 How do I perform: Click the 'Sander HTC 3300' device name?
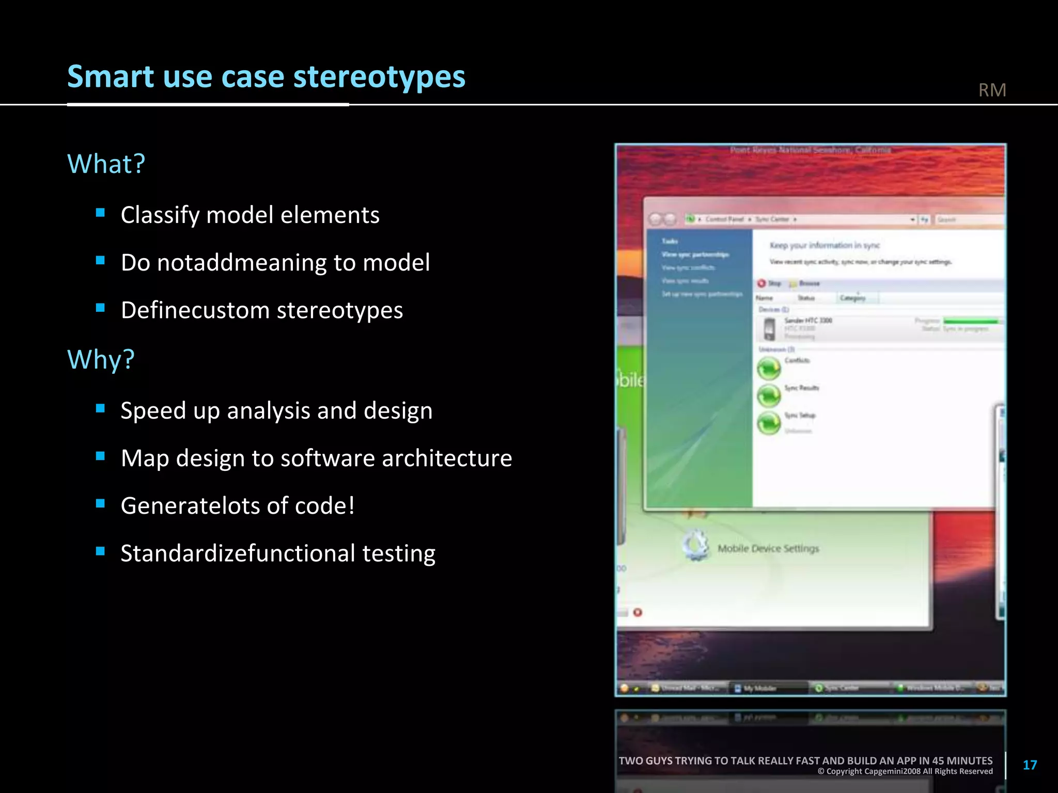coord(808,321)
